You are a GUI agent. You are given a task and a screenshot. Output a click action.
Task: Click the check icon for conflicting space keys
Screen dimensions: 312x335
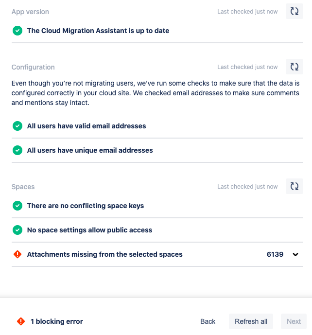17,206
